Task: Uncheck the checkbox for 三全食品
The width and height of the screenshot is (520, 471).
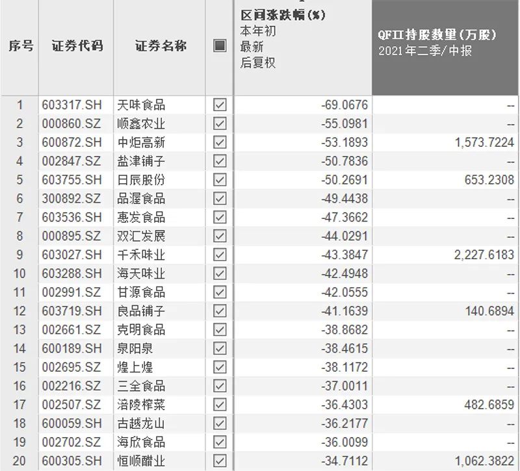Action: (x=220, y=386)
